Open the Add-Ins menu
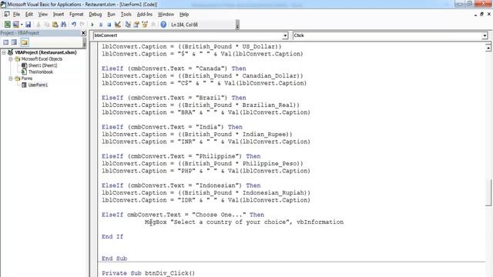Image resolution: width=493 pixels, height=277 pixels. (x=145, y=15)
